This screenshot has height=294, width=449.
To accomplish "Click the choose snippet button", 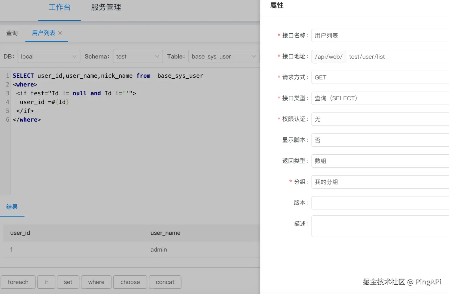I will tap(130, 282).
